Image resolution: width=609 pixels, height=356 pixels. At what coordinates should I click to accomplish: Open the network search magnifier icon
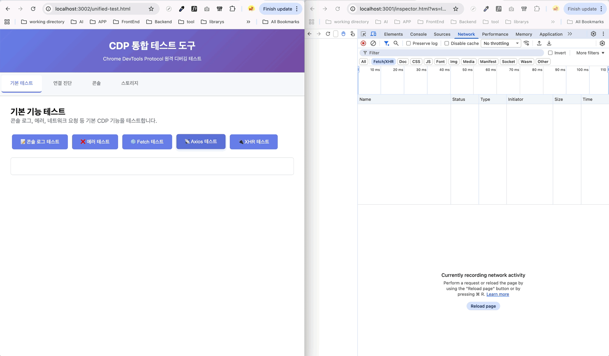click(396, 43)
